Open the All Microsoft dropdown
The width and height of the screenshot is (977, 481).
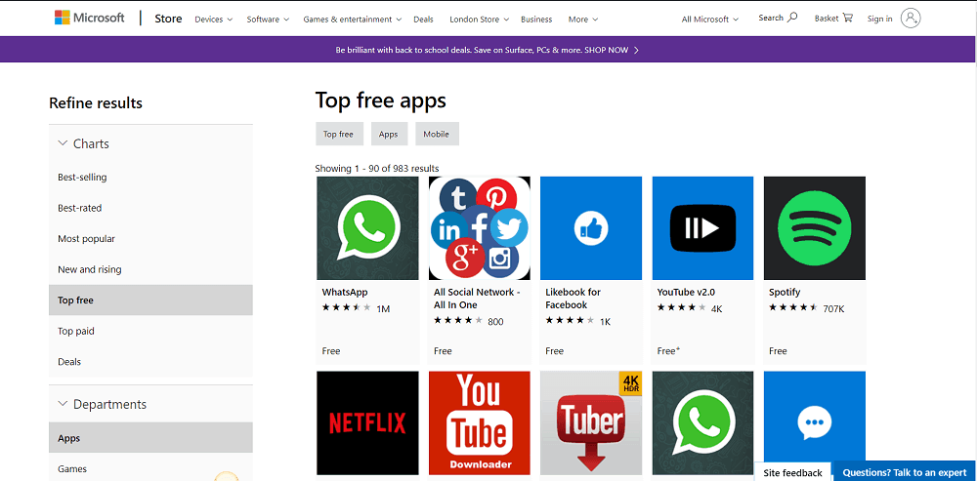709,20
